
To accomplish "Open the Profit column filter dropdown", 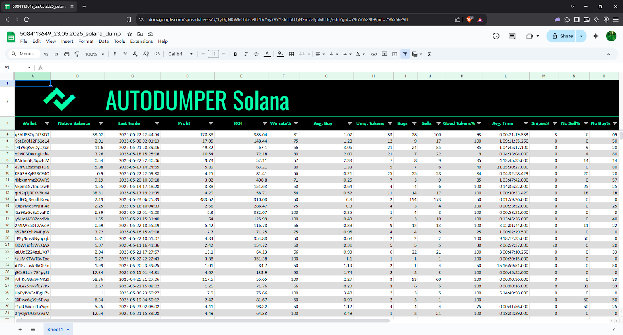I will (x=211, y=123).
